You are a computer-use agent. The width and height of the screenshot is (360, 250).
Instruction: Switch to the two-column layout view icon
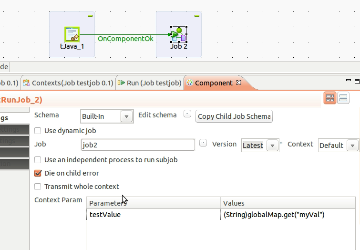[x=329, y=98]
